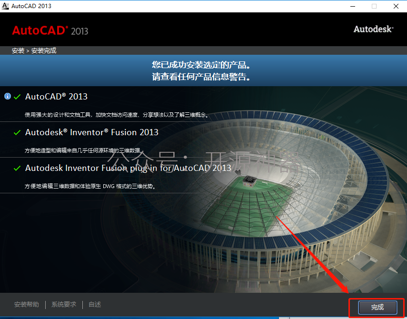The height and width of the screenshot is (319, 407).
Task: Select the AutoCAD® 2013 product title
Action: tap(56, 97)
